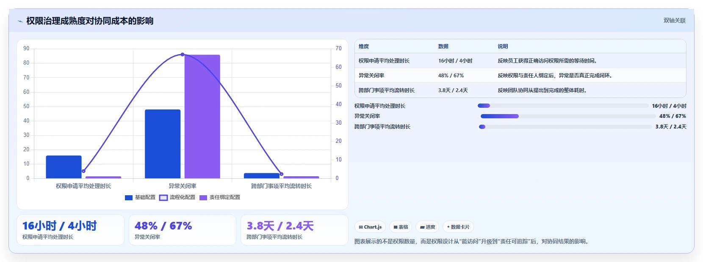Click the 异常关闭率 progress bar
703x262 pixels.
click(568, 116)
